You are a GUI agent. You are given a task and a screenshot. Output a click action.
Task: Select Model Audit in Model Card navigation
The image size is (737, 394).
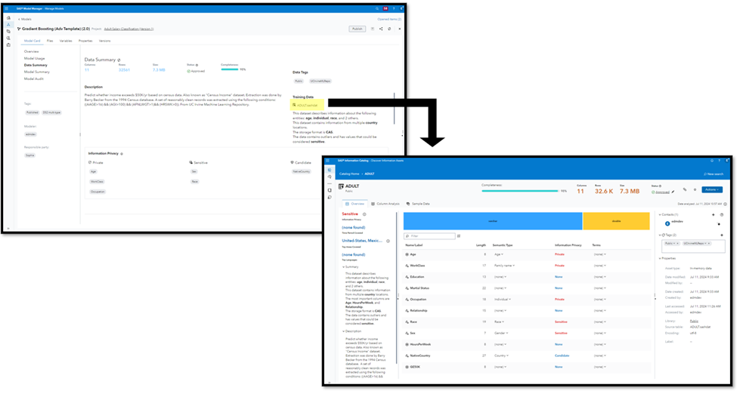coord(34,79)
